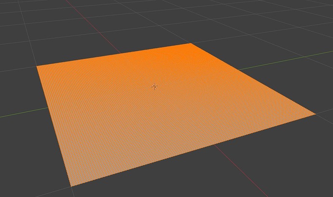Screen dimensions: 333x197
Task: Click the 3D cursor on the plane
Action: [154, 87]
